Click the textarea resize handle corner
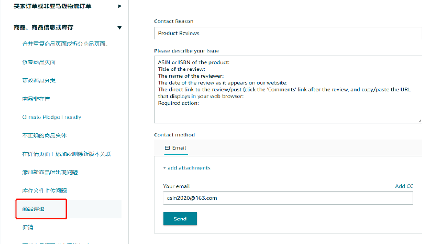Screen dimensions: 430x244 coord(419,120)
